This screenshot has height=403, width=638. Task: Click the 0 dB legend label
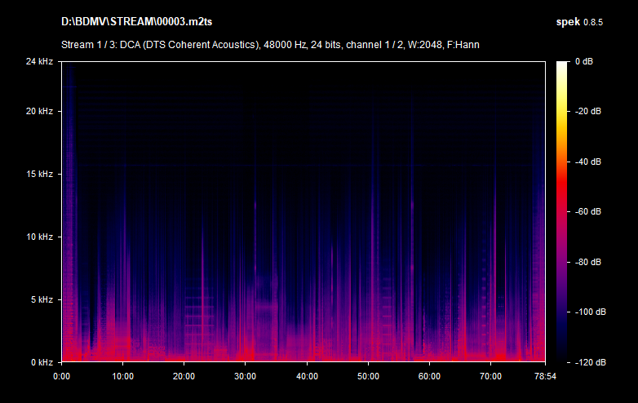[585, 62]
